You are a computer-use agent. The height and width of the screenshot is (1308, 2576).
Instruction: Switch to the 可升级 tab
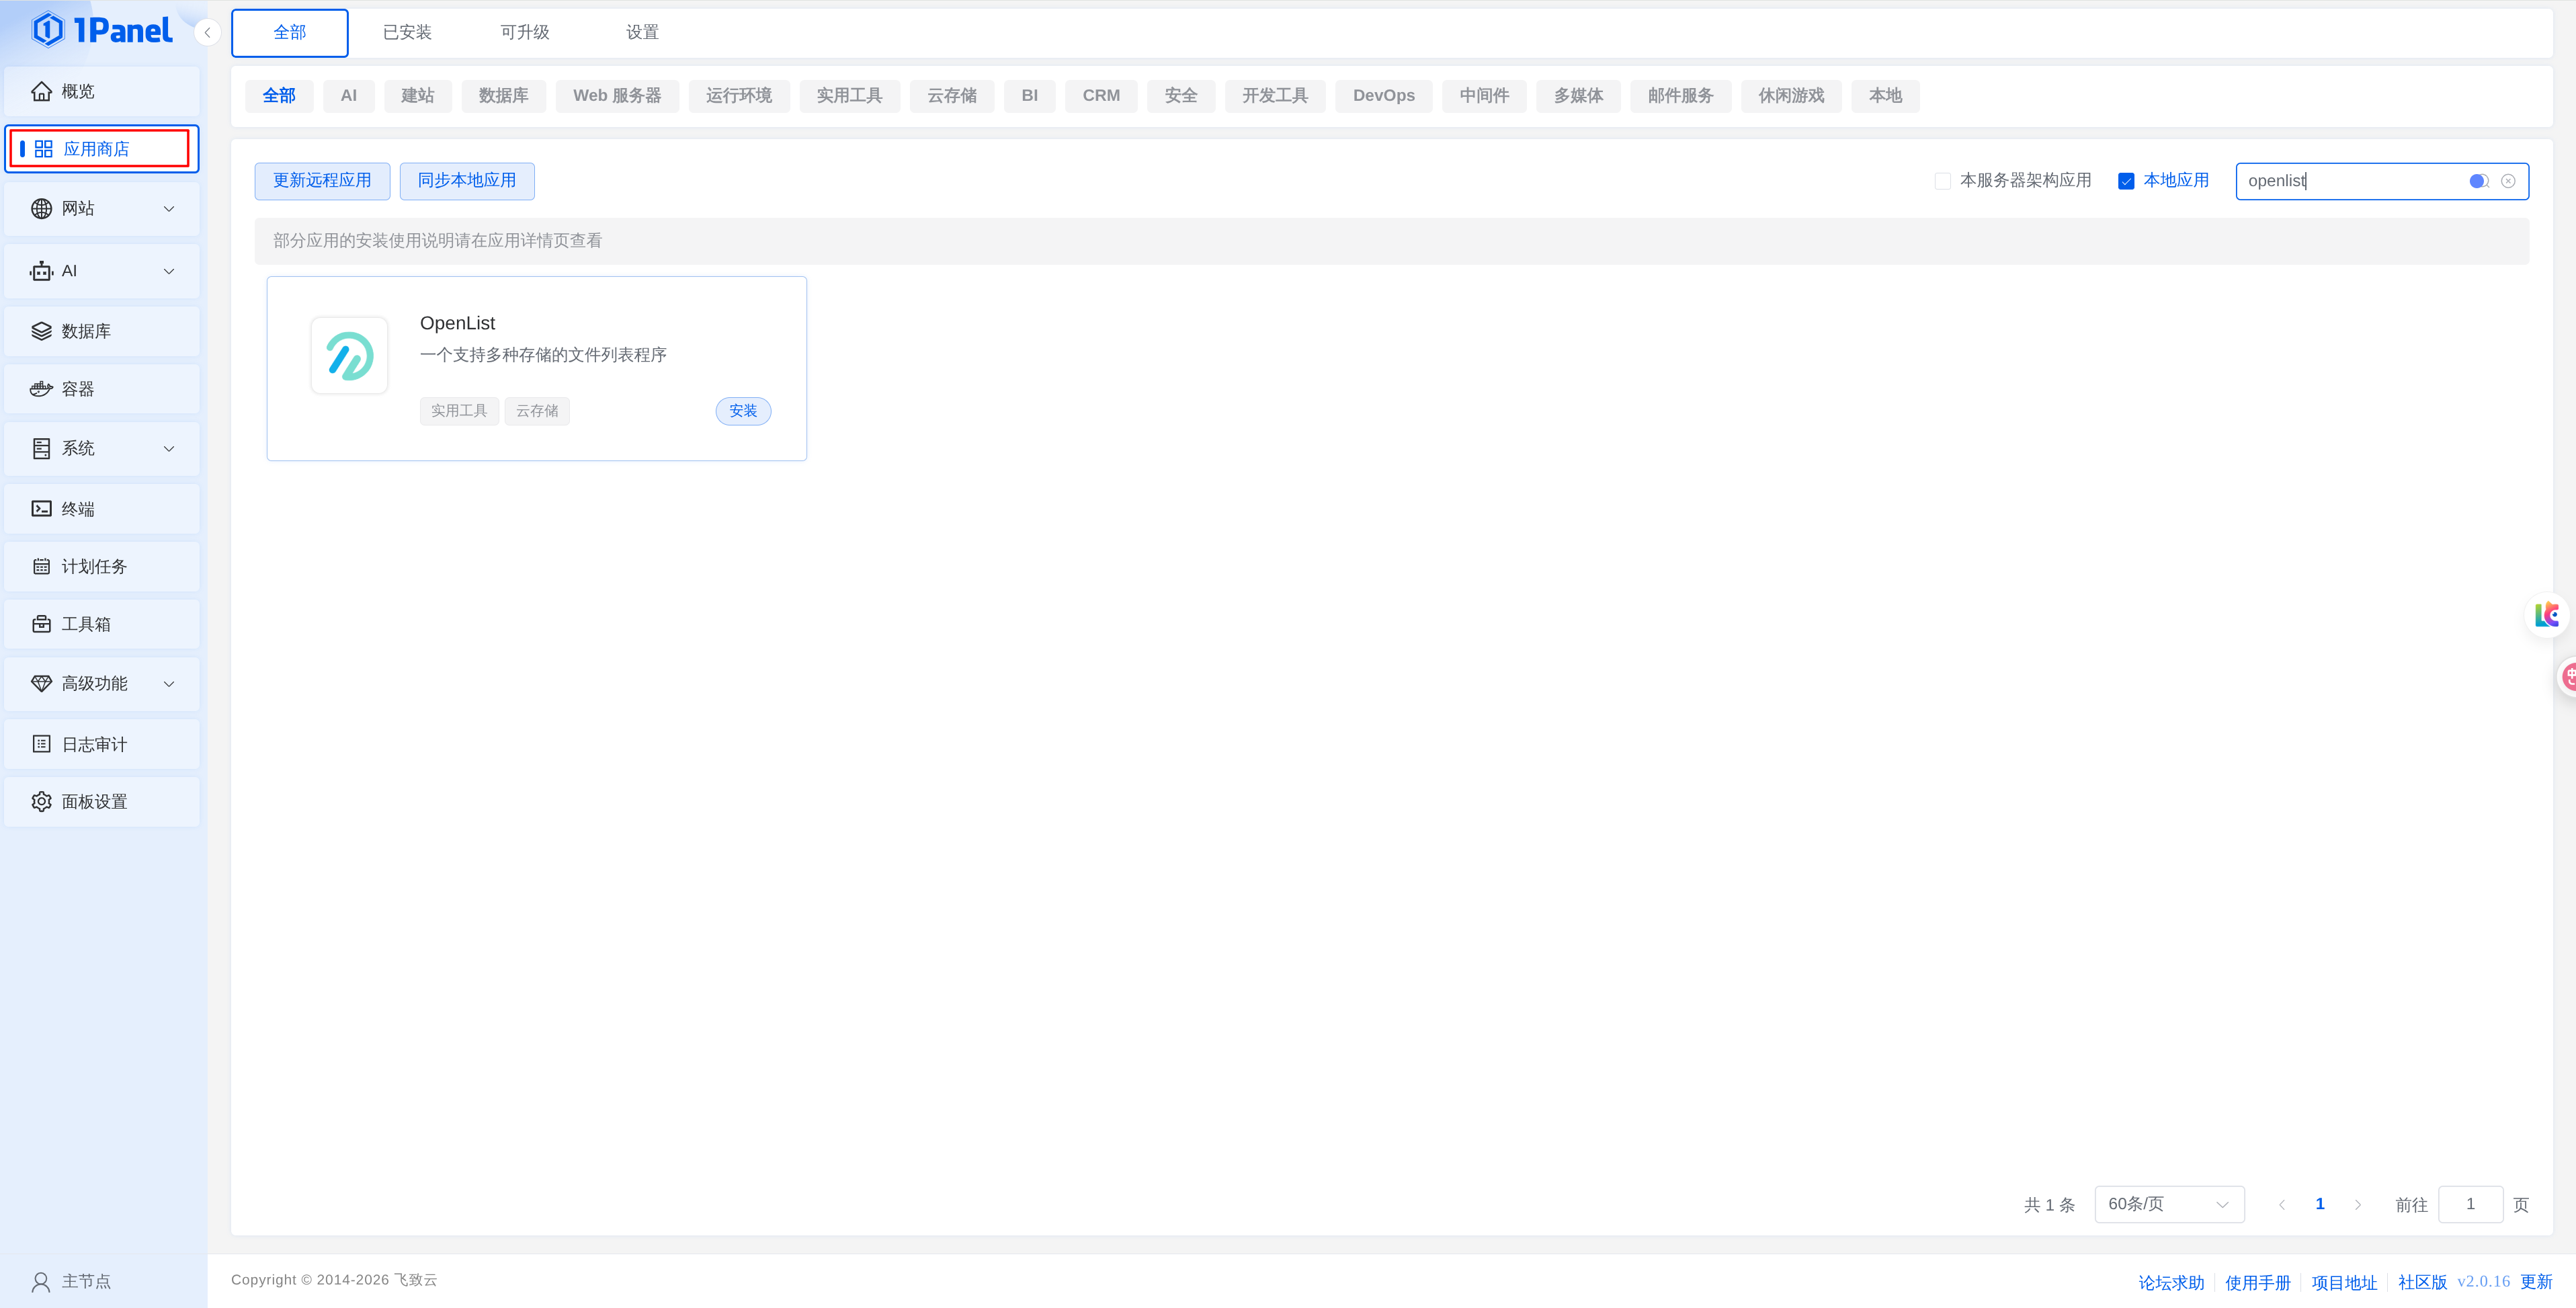pos(525,32)
